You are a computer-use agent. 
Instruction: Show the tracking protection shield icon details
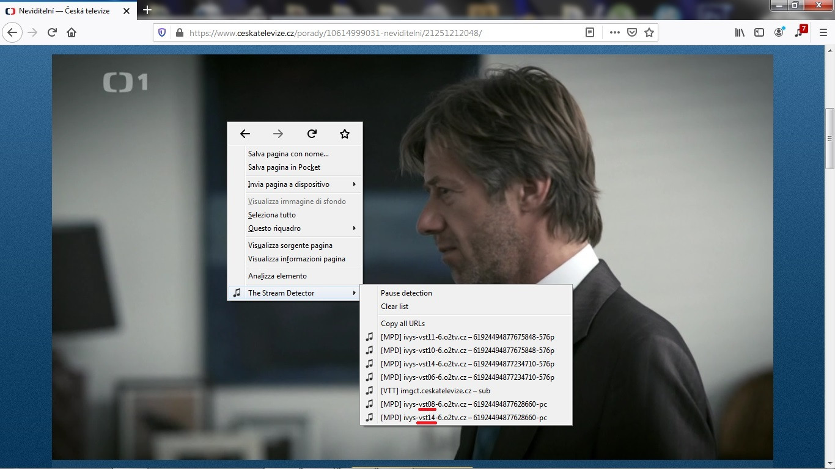click(x=162, y=32)
